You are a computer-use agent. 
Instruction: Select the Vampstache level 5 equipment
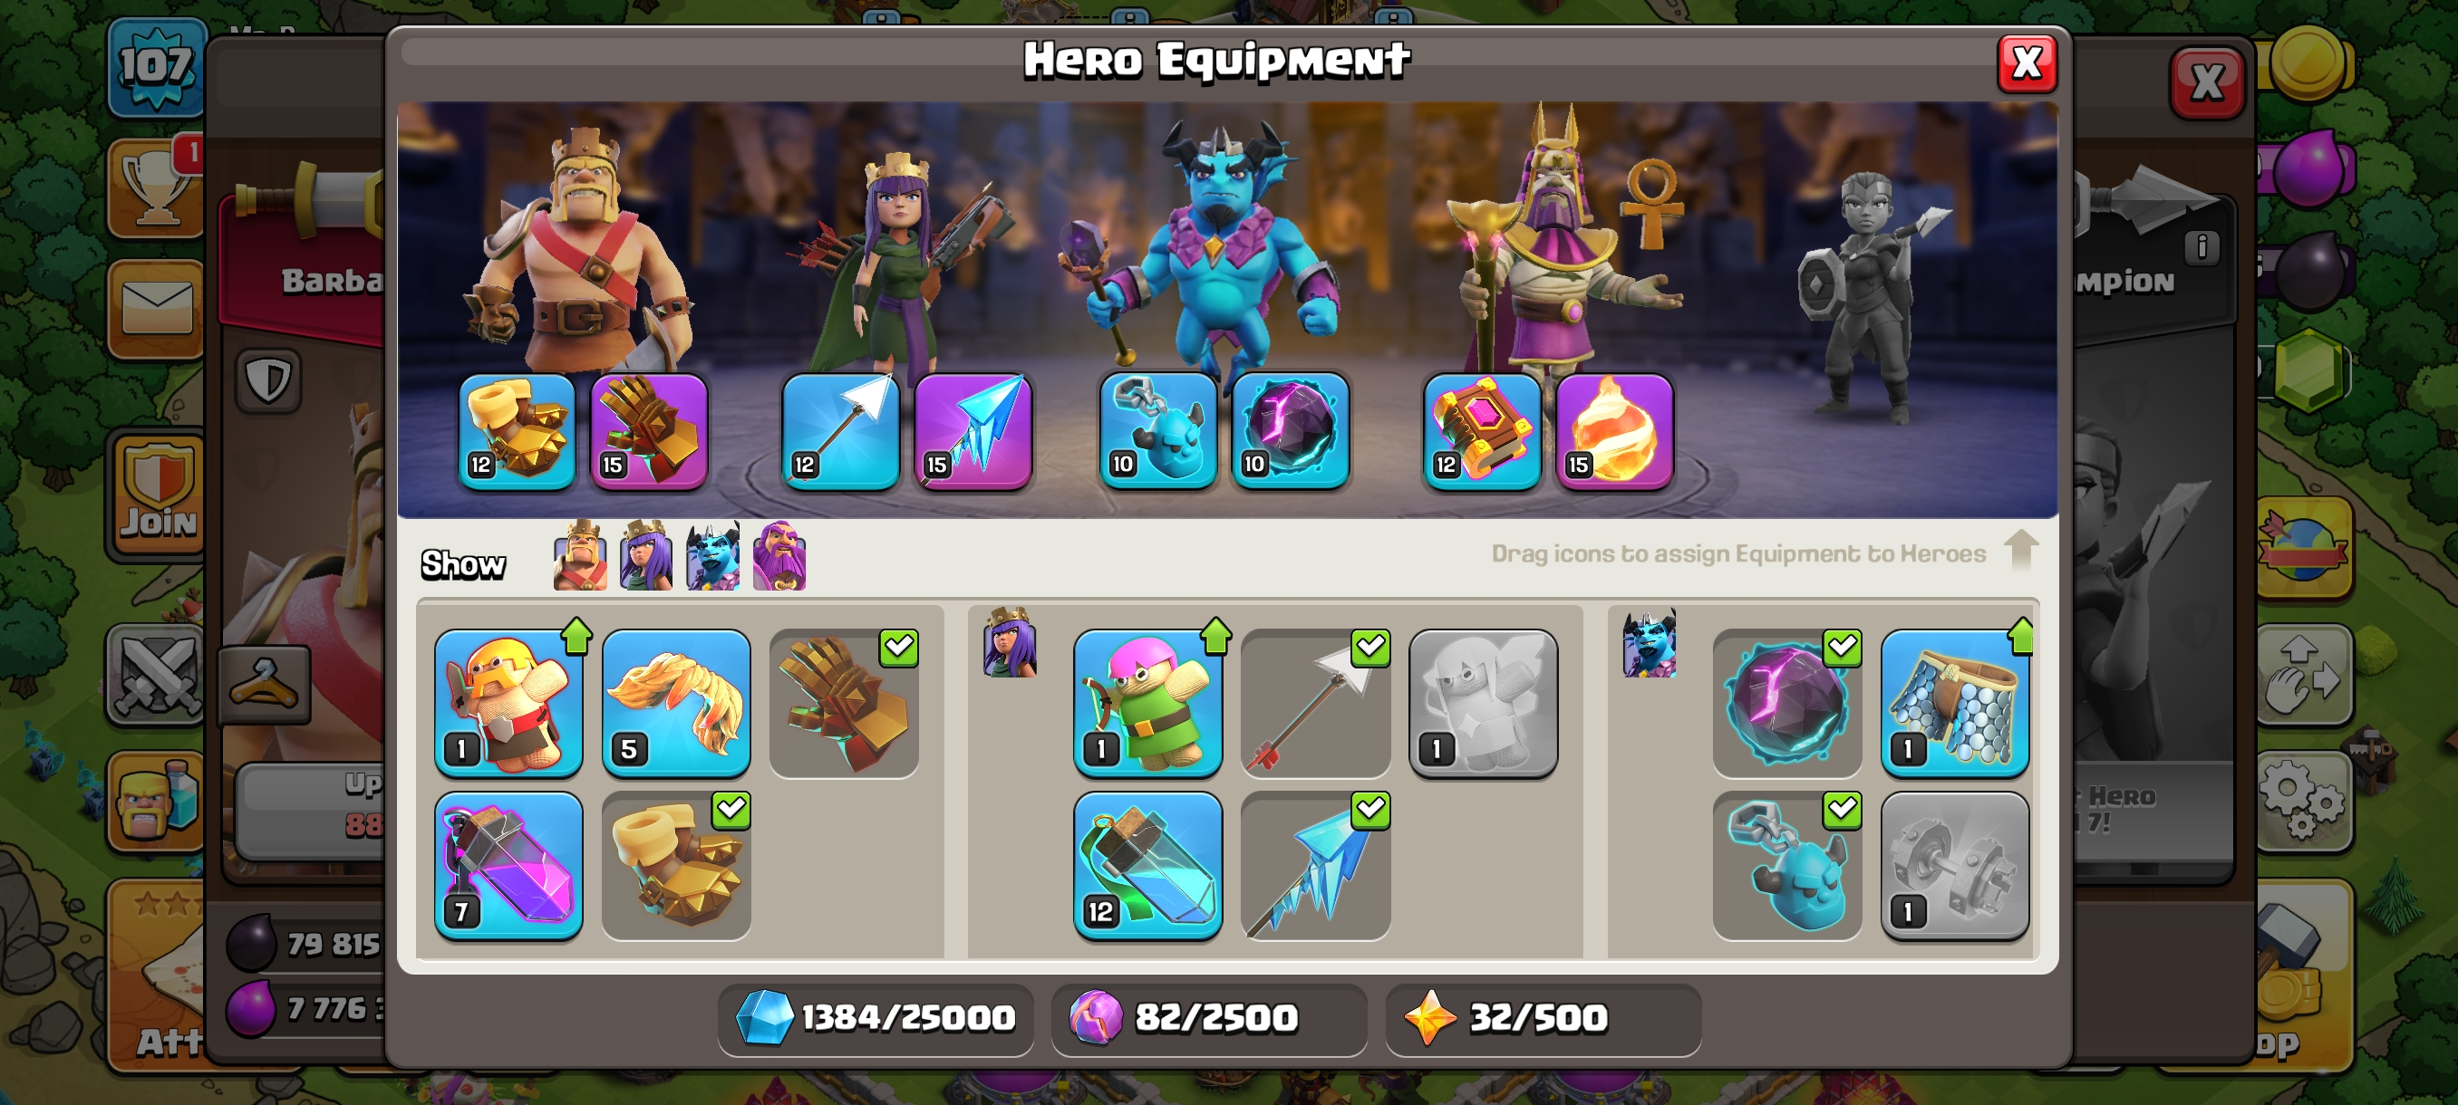click(x=675, y=703)
